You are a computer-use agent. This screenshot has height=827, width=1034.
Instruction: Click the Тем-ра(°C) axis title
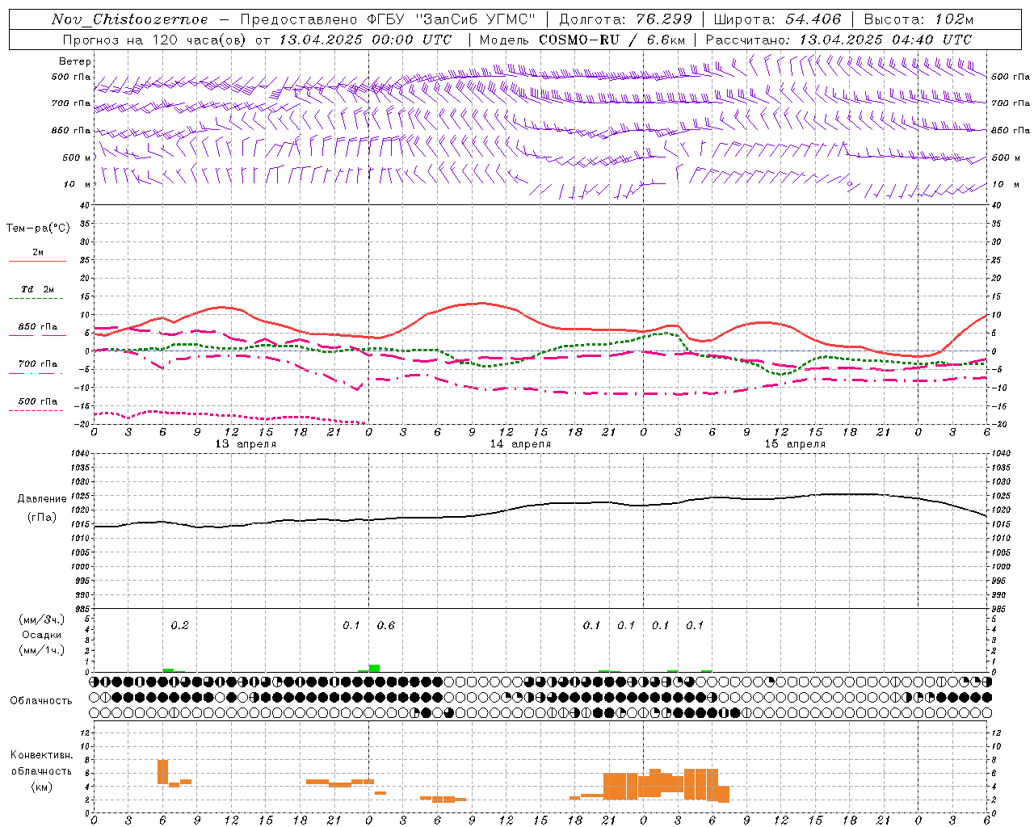(x=38, y=229)
